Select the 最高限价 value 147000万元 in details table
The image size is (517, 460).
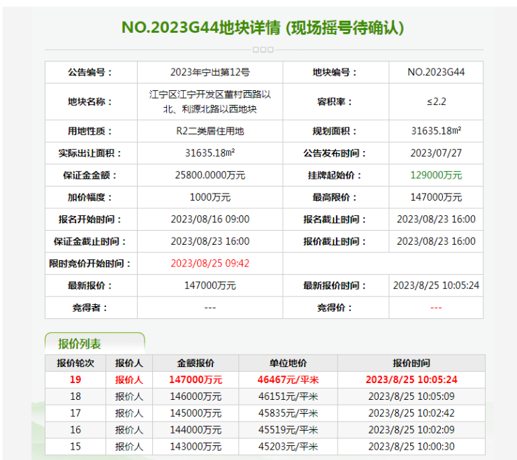[436, 198]
